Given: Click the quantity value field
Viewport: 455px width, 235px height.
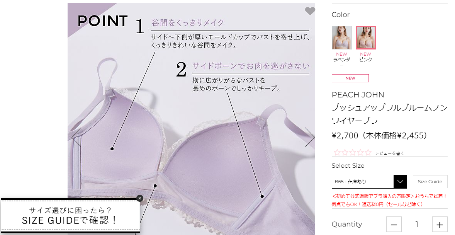Looking at the screenshot, I should [417, 224].
